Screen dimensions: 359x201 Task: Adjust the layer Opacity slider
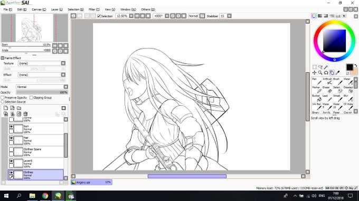42,92
